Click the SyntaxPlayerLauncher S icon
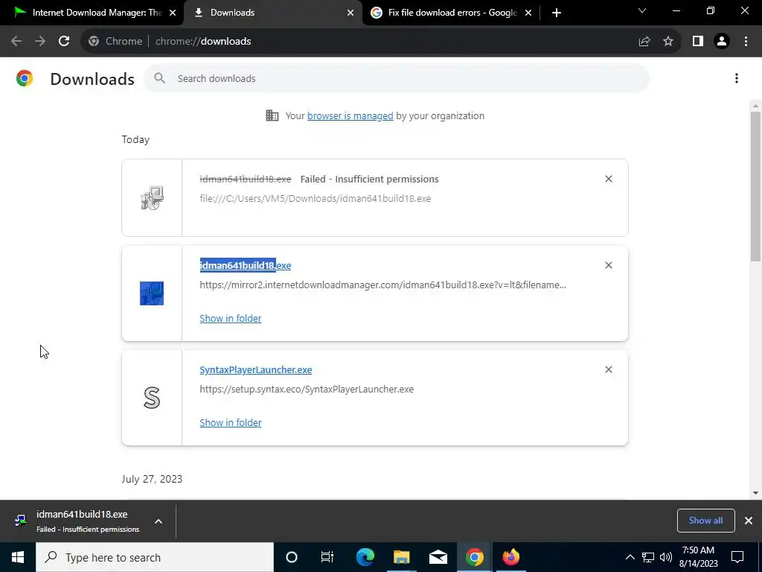 pyautogui.click(x=152, y=398)
